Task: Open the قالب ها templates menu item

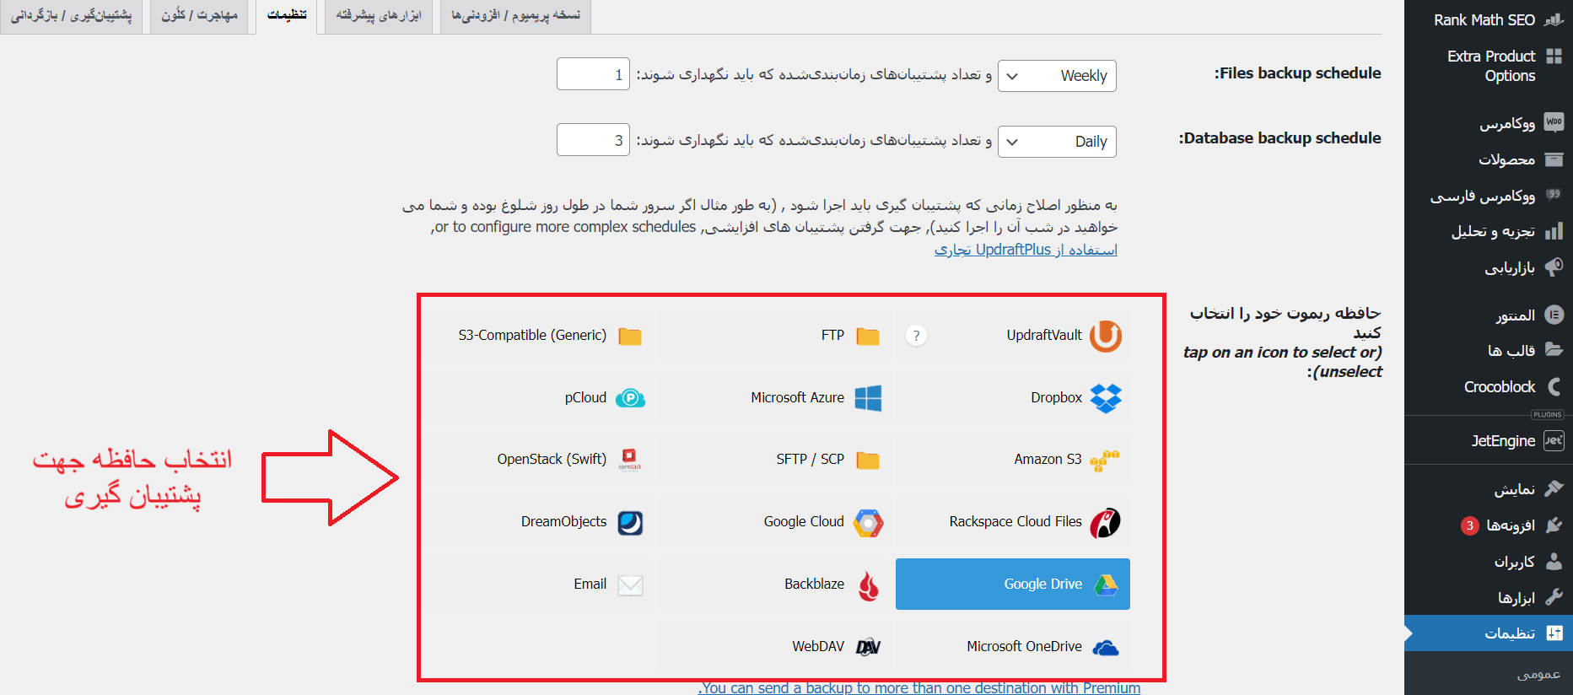Action: (x=1489, y=350)
